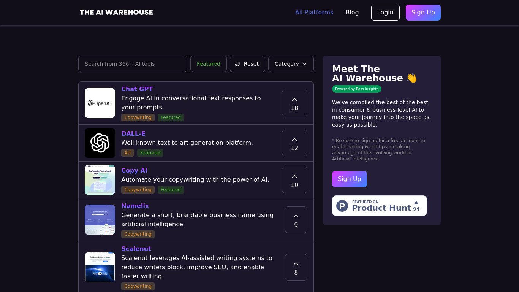
Task: Click the Automate your copywriting description
Action: click(195, 180)
